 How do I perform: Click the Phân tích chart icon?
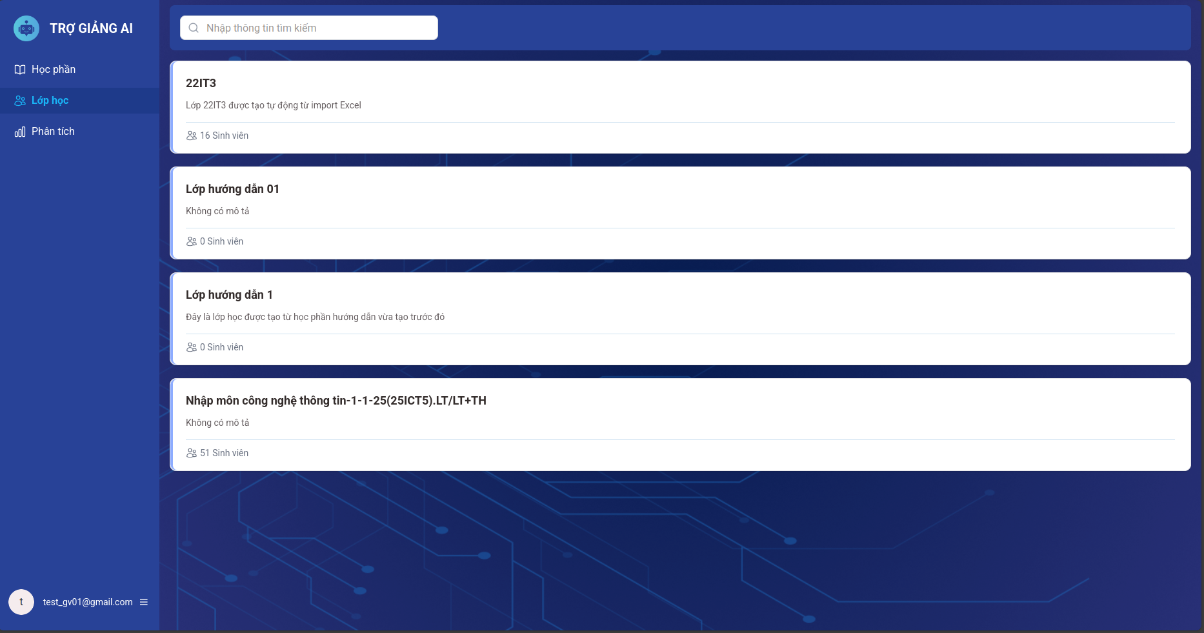click(20, 132)
